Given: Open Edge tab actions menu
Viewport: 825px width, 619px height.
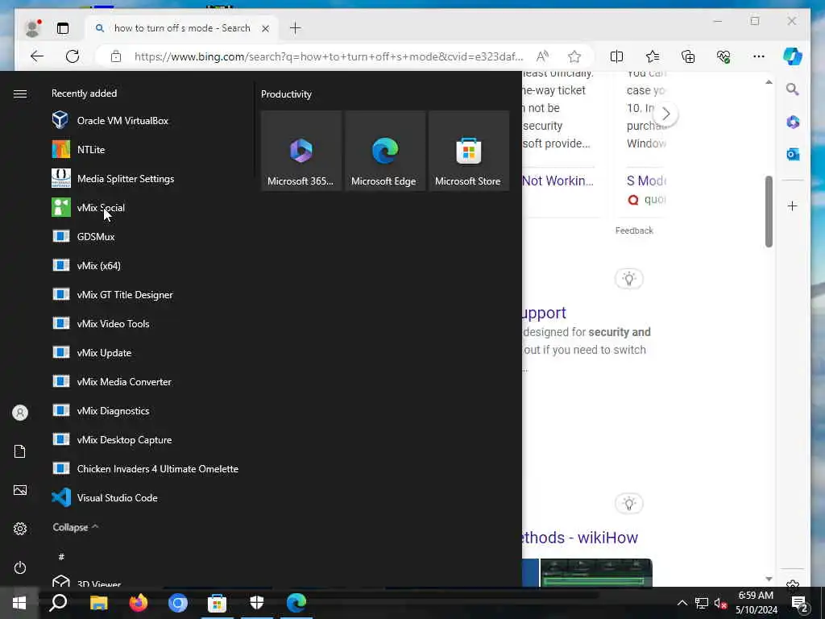Looking at the screenshot, I should [x=63, y=28].
